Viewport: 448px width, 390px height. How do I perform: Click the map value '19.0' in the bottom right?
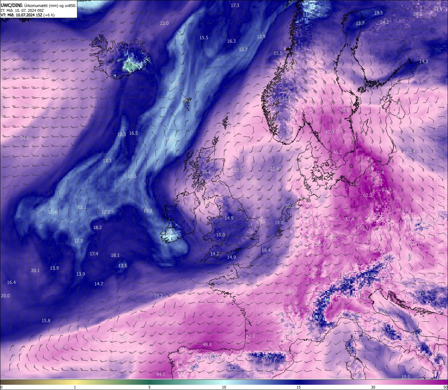(x=406, y=377)
